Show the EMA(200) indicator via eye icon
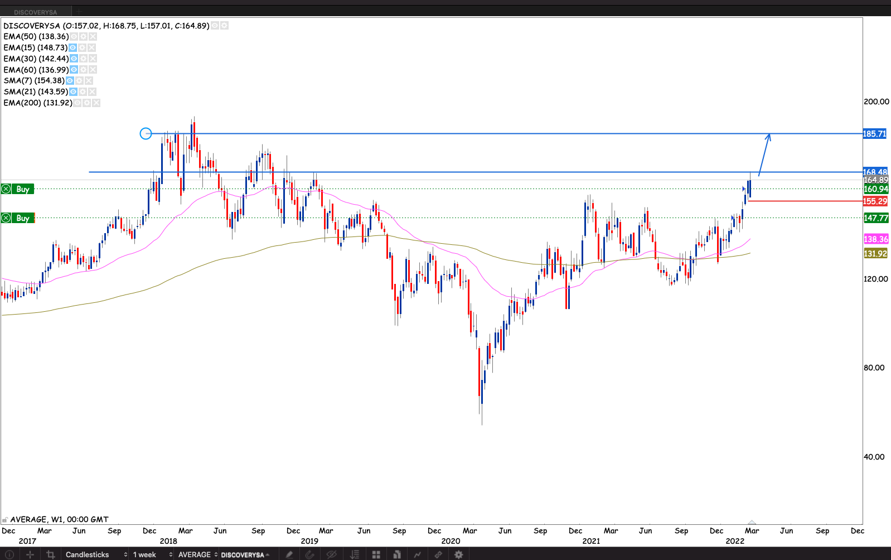Screen dimensions: 891x560 tap(77, 103)
